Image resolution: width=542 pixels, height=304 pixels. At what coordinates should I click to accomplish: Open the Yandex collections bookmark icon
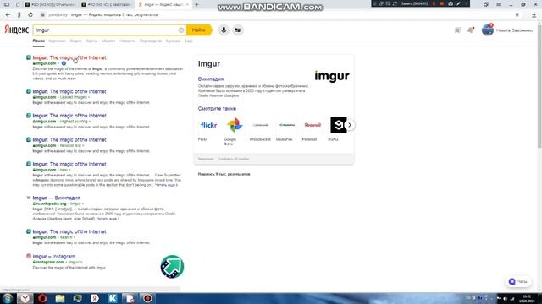tap(457, 30)
